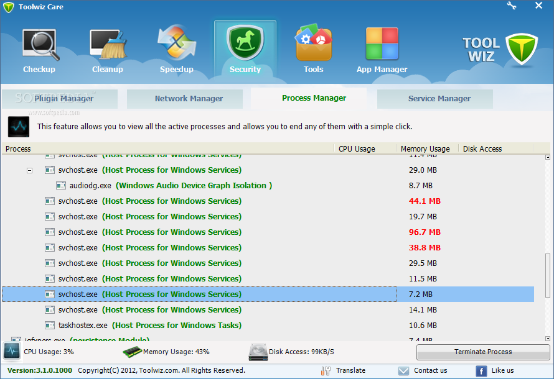Image resolution: width=554 pixels, height=379 pixels.
Task: Click the scrollbar up arrow in process list
Action: click(548, 157)
